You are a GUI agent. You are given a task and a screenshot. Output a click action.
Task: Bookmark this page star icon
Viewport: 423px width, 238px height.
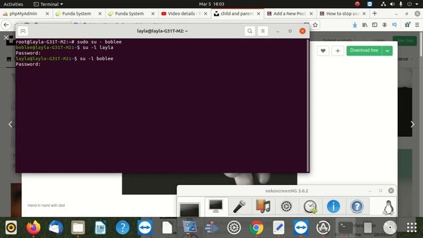(x=315, y=25)
